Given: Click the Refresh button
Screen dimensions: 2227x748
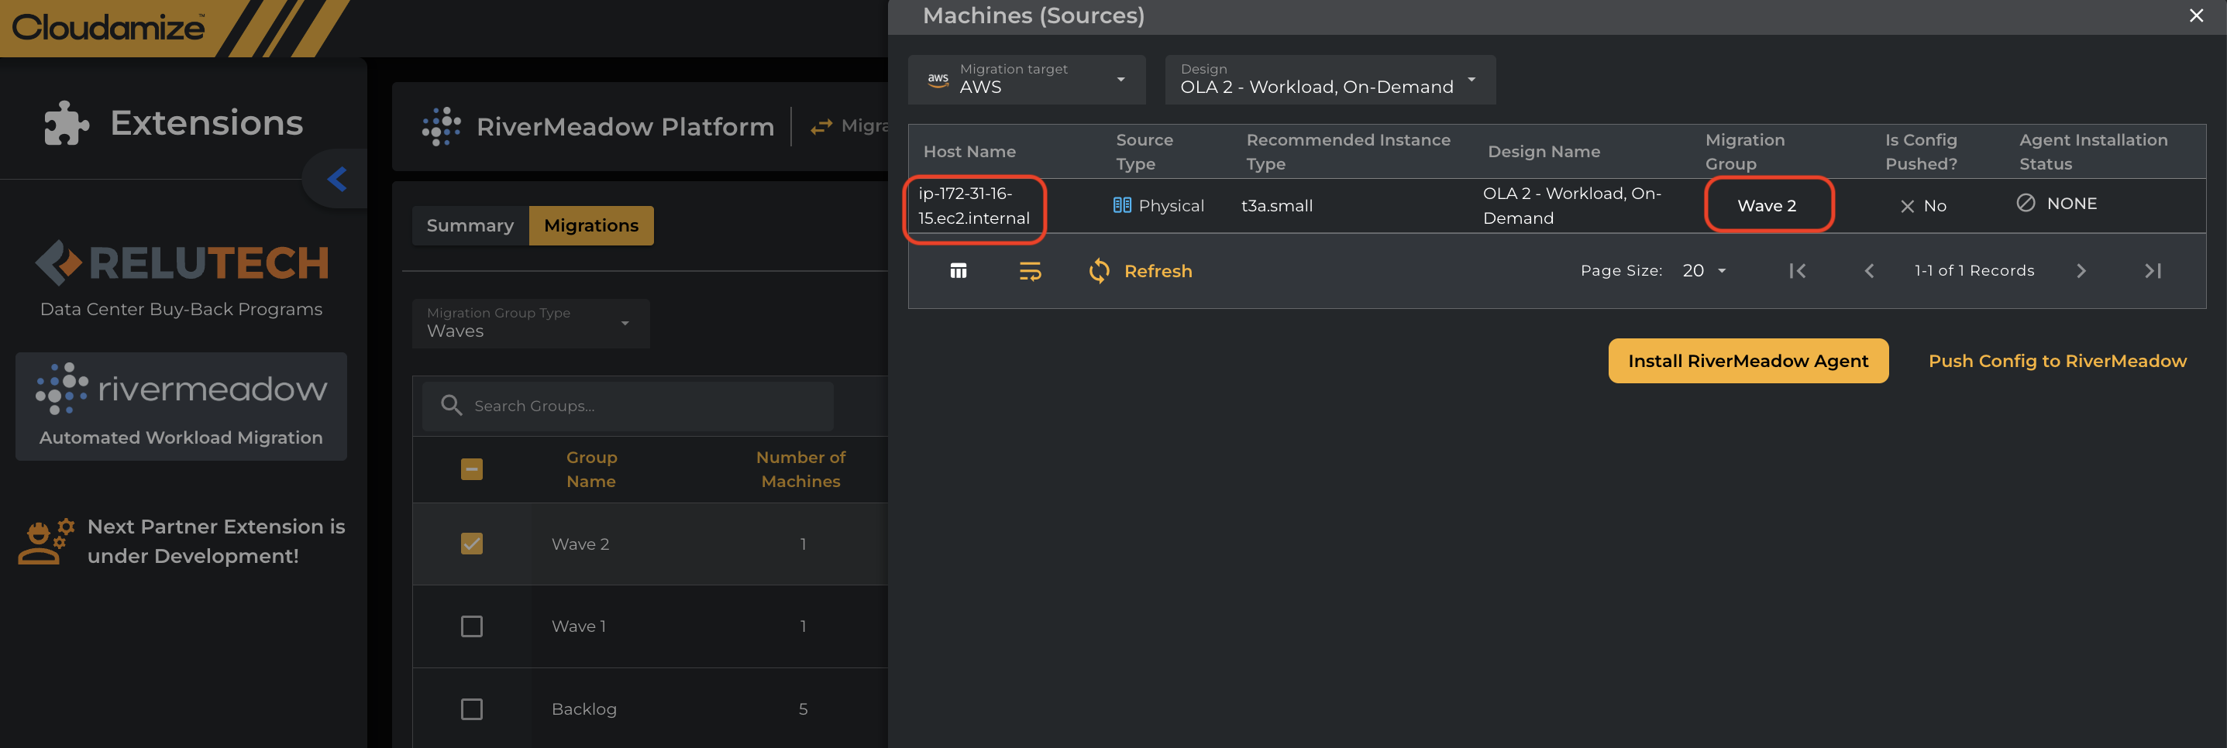Looking at the screenshot, I should click(1141, 271).
